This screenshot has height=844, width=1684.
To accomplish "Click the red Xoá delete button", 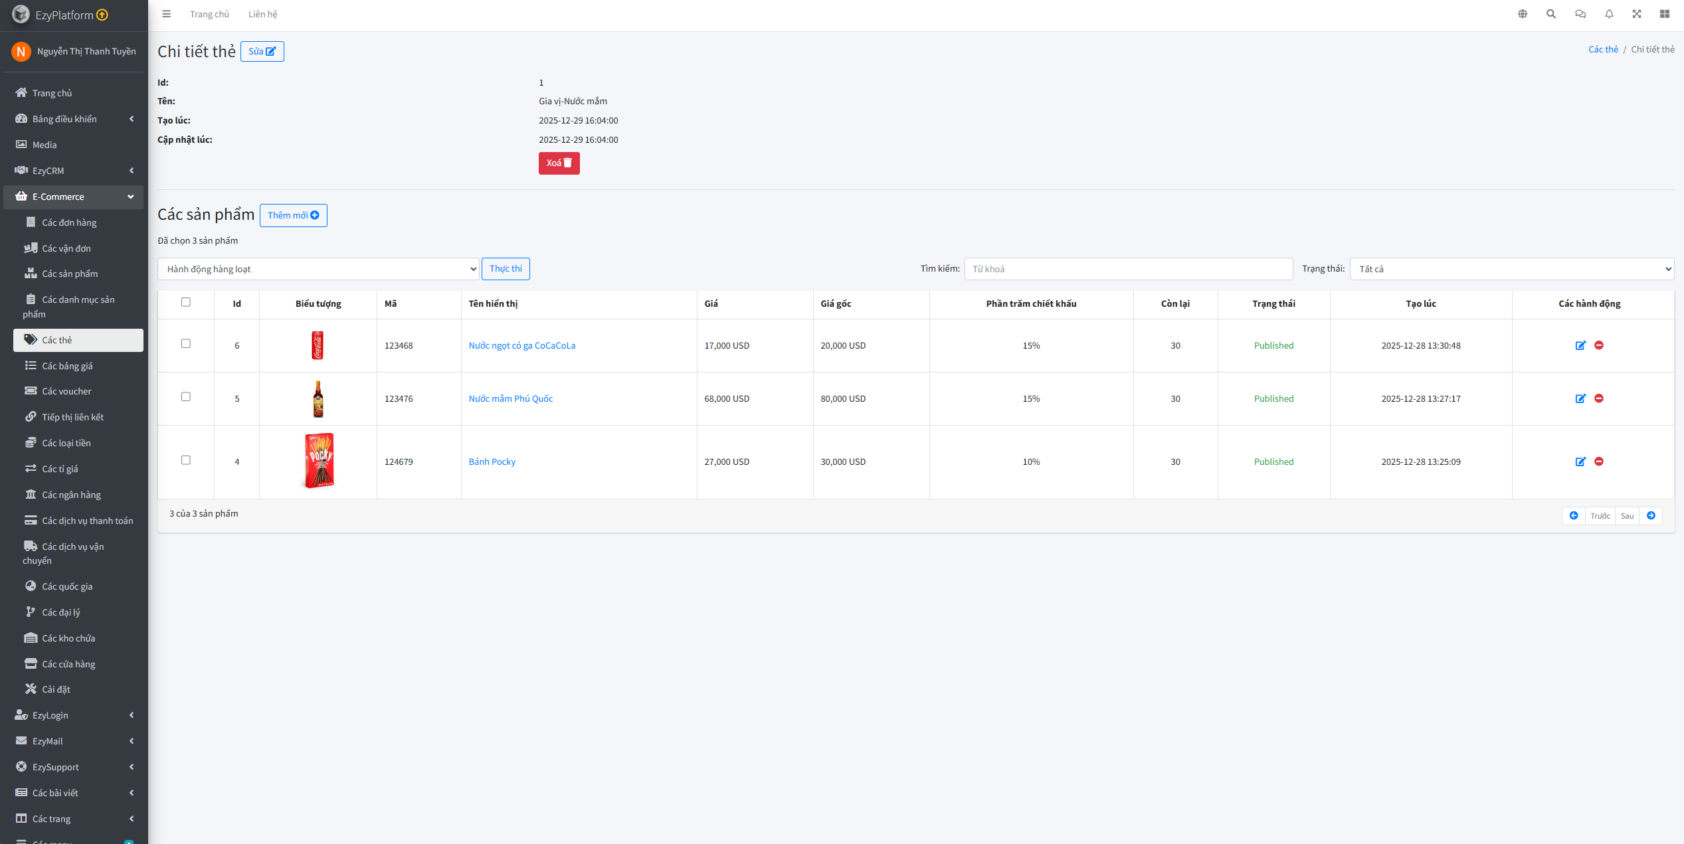I will coord(559,163).
